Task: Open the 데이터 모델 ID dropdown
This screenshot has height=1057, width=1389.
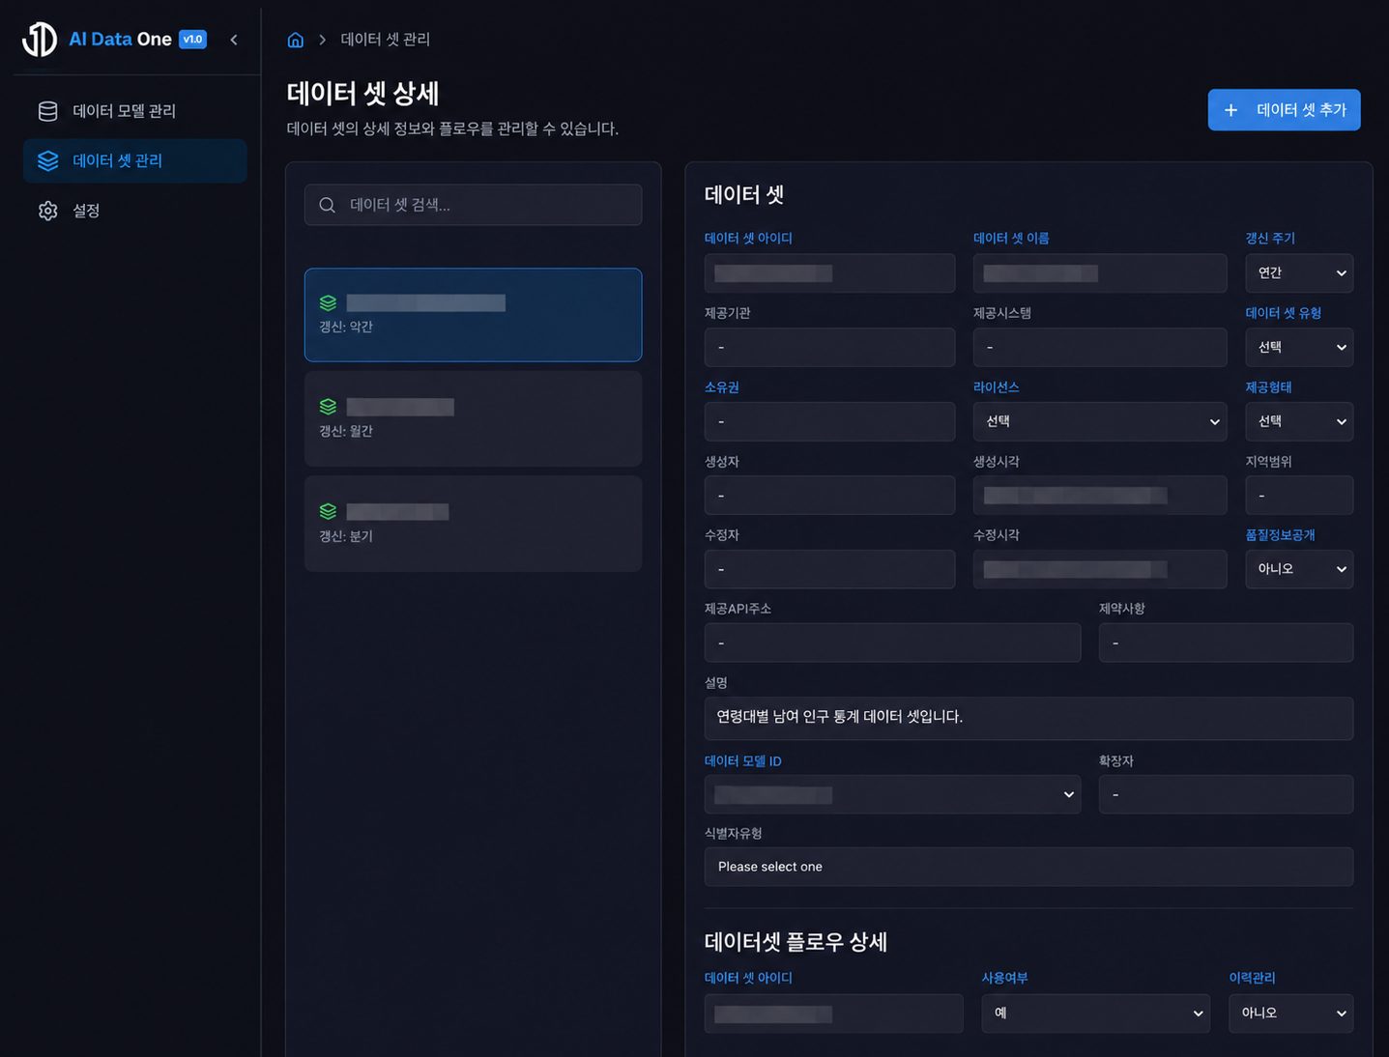Action: tap(892, 794)
